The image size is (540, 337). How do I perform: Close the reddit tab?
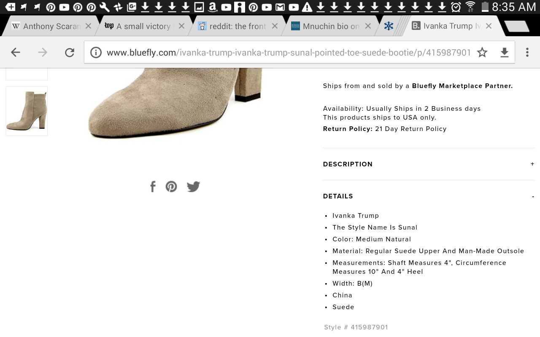click(x=275, y=26)
